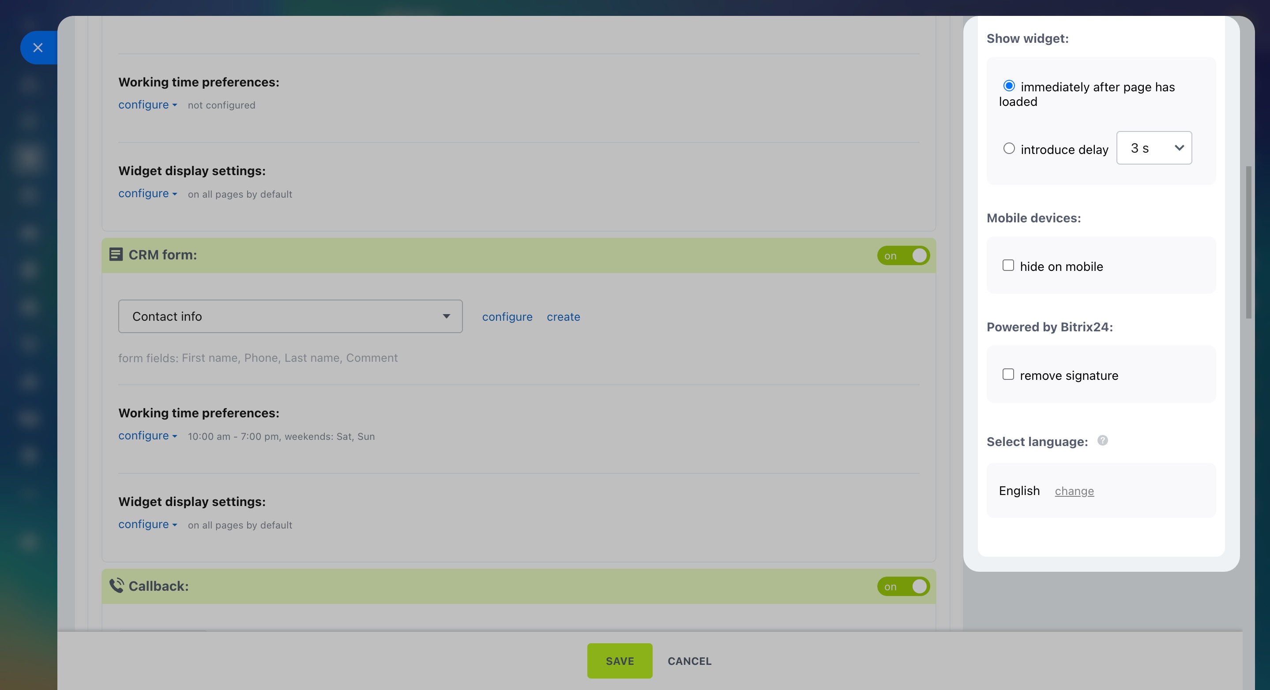Viewport: 1270px width, 690px height.
Task: Click the create link for CRM form
Action: pyautogui.click(x=563, y=317)
